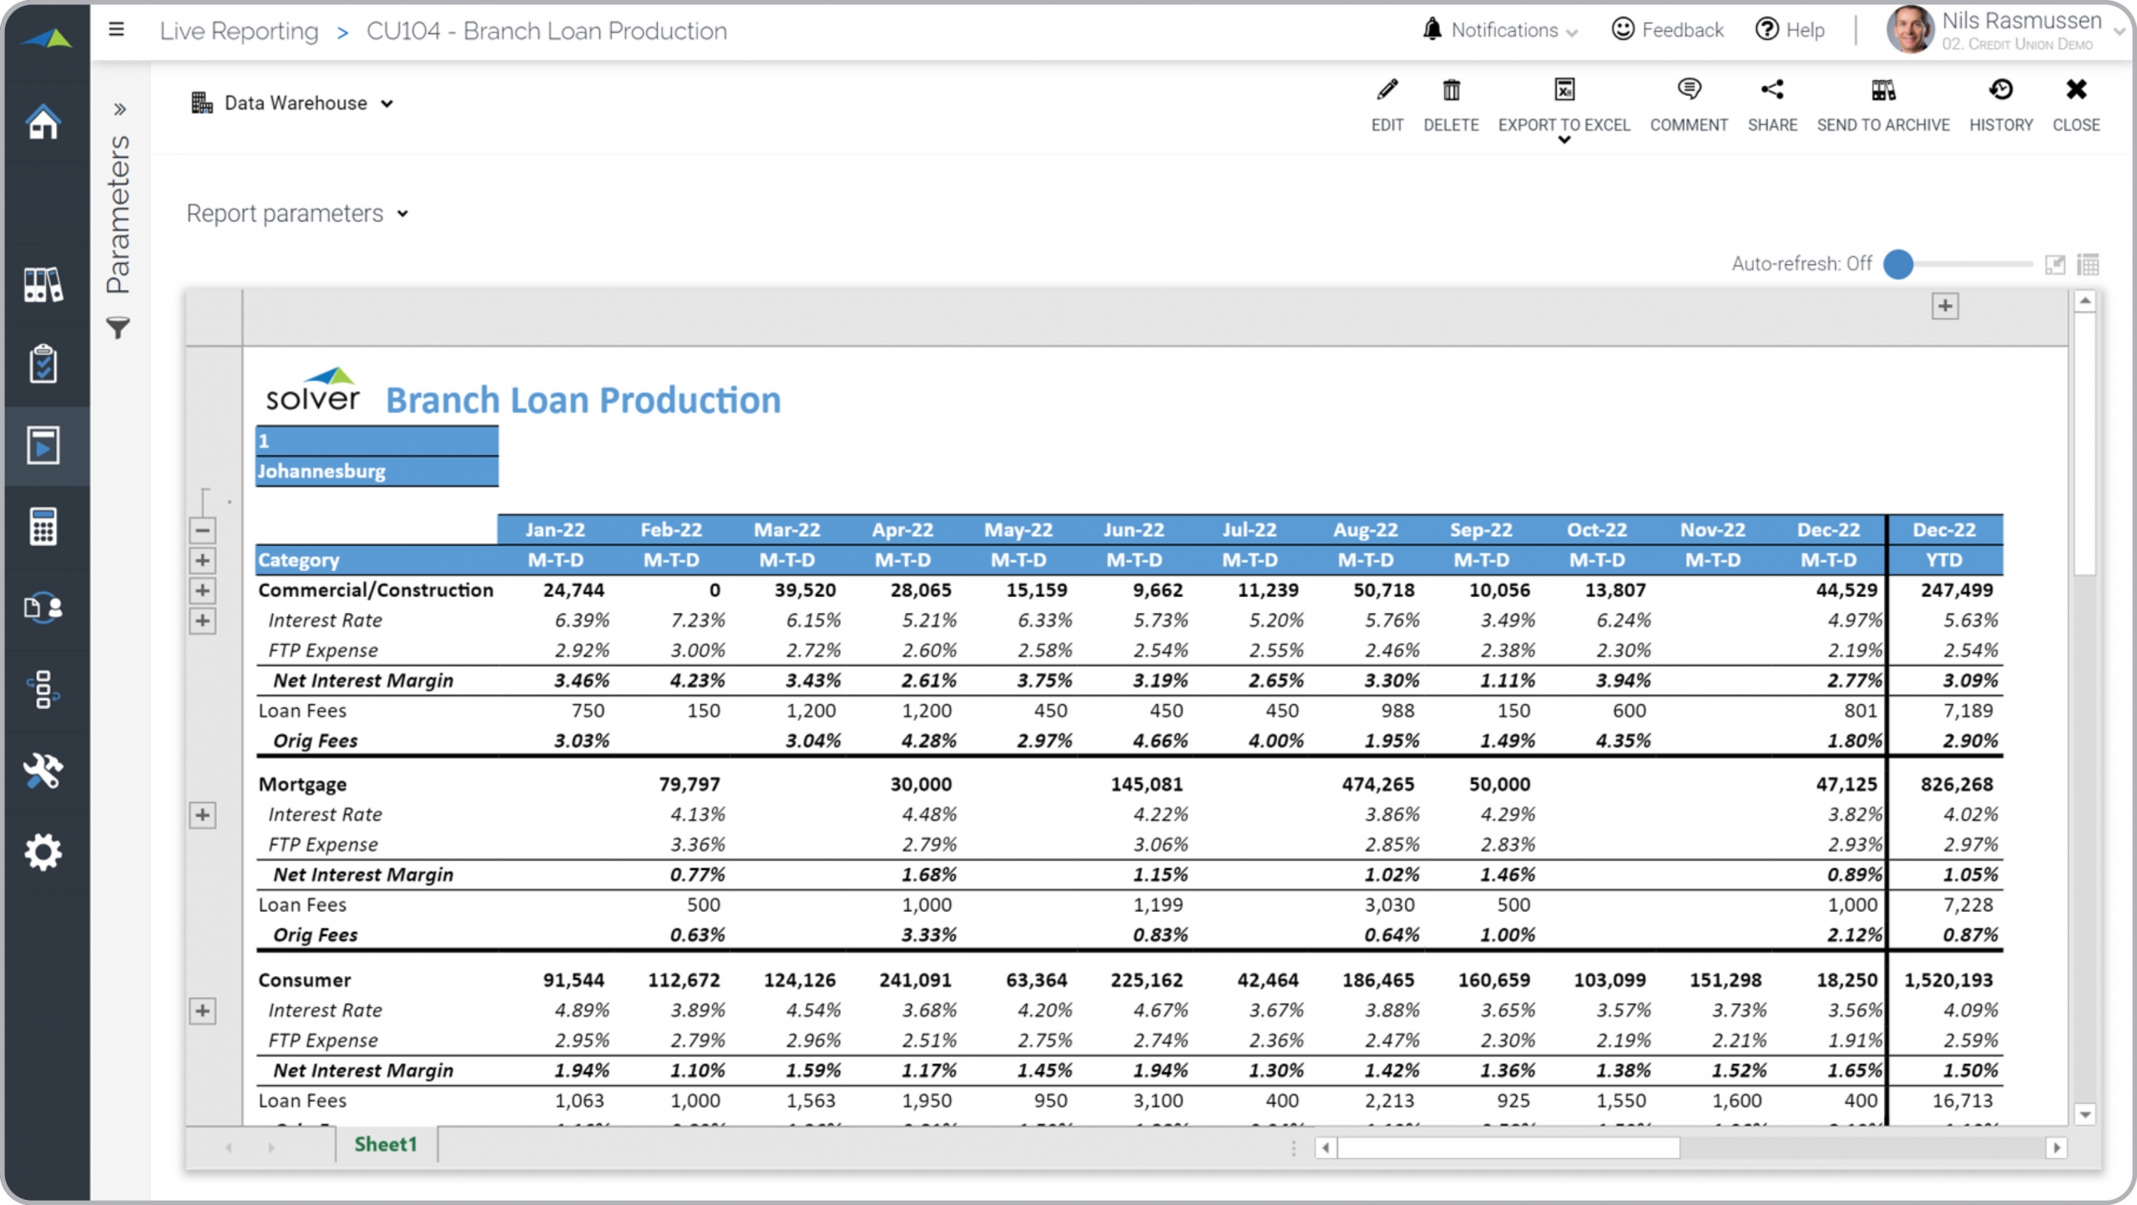
Task: Click the Share icon
Action: coord(1771,90)
